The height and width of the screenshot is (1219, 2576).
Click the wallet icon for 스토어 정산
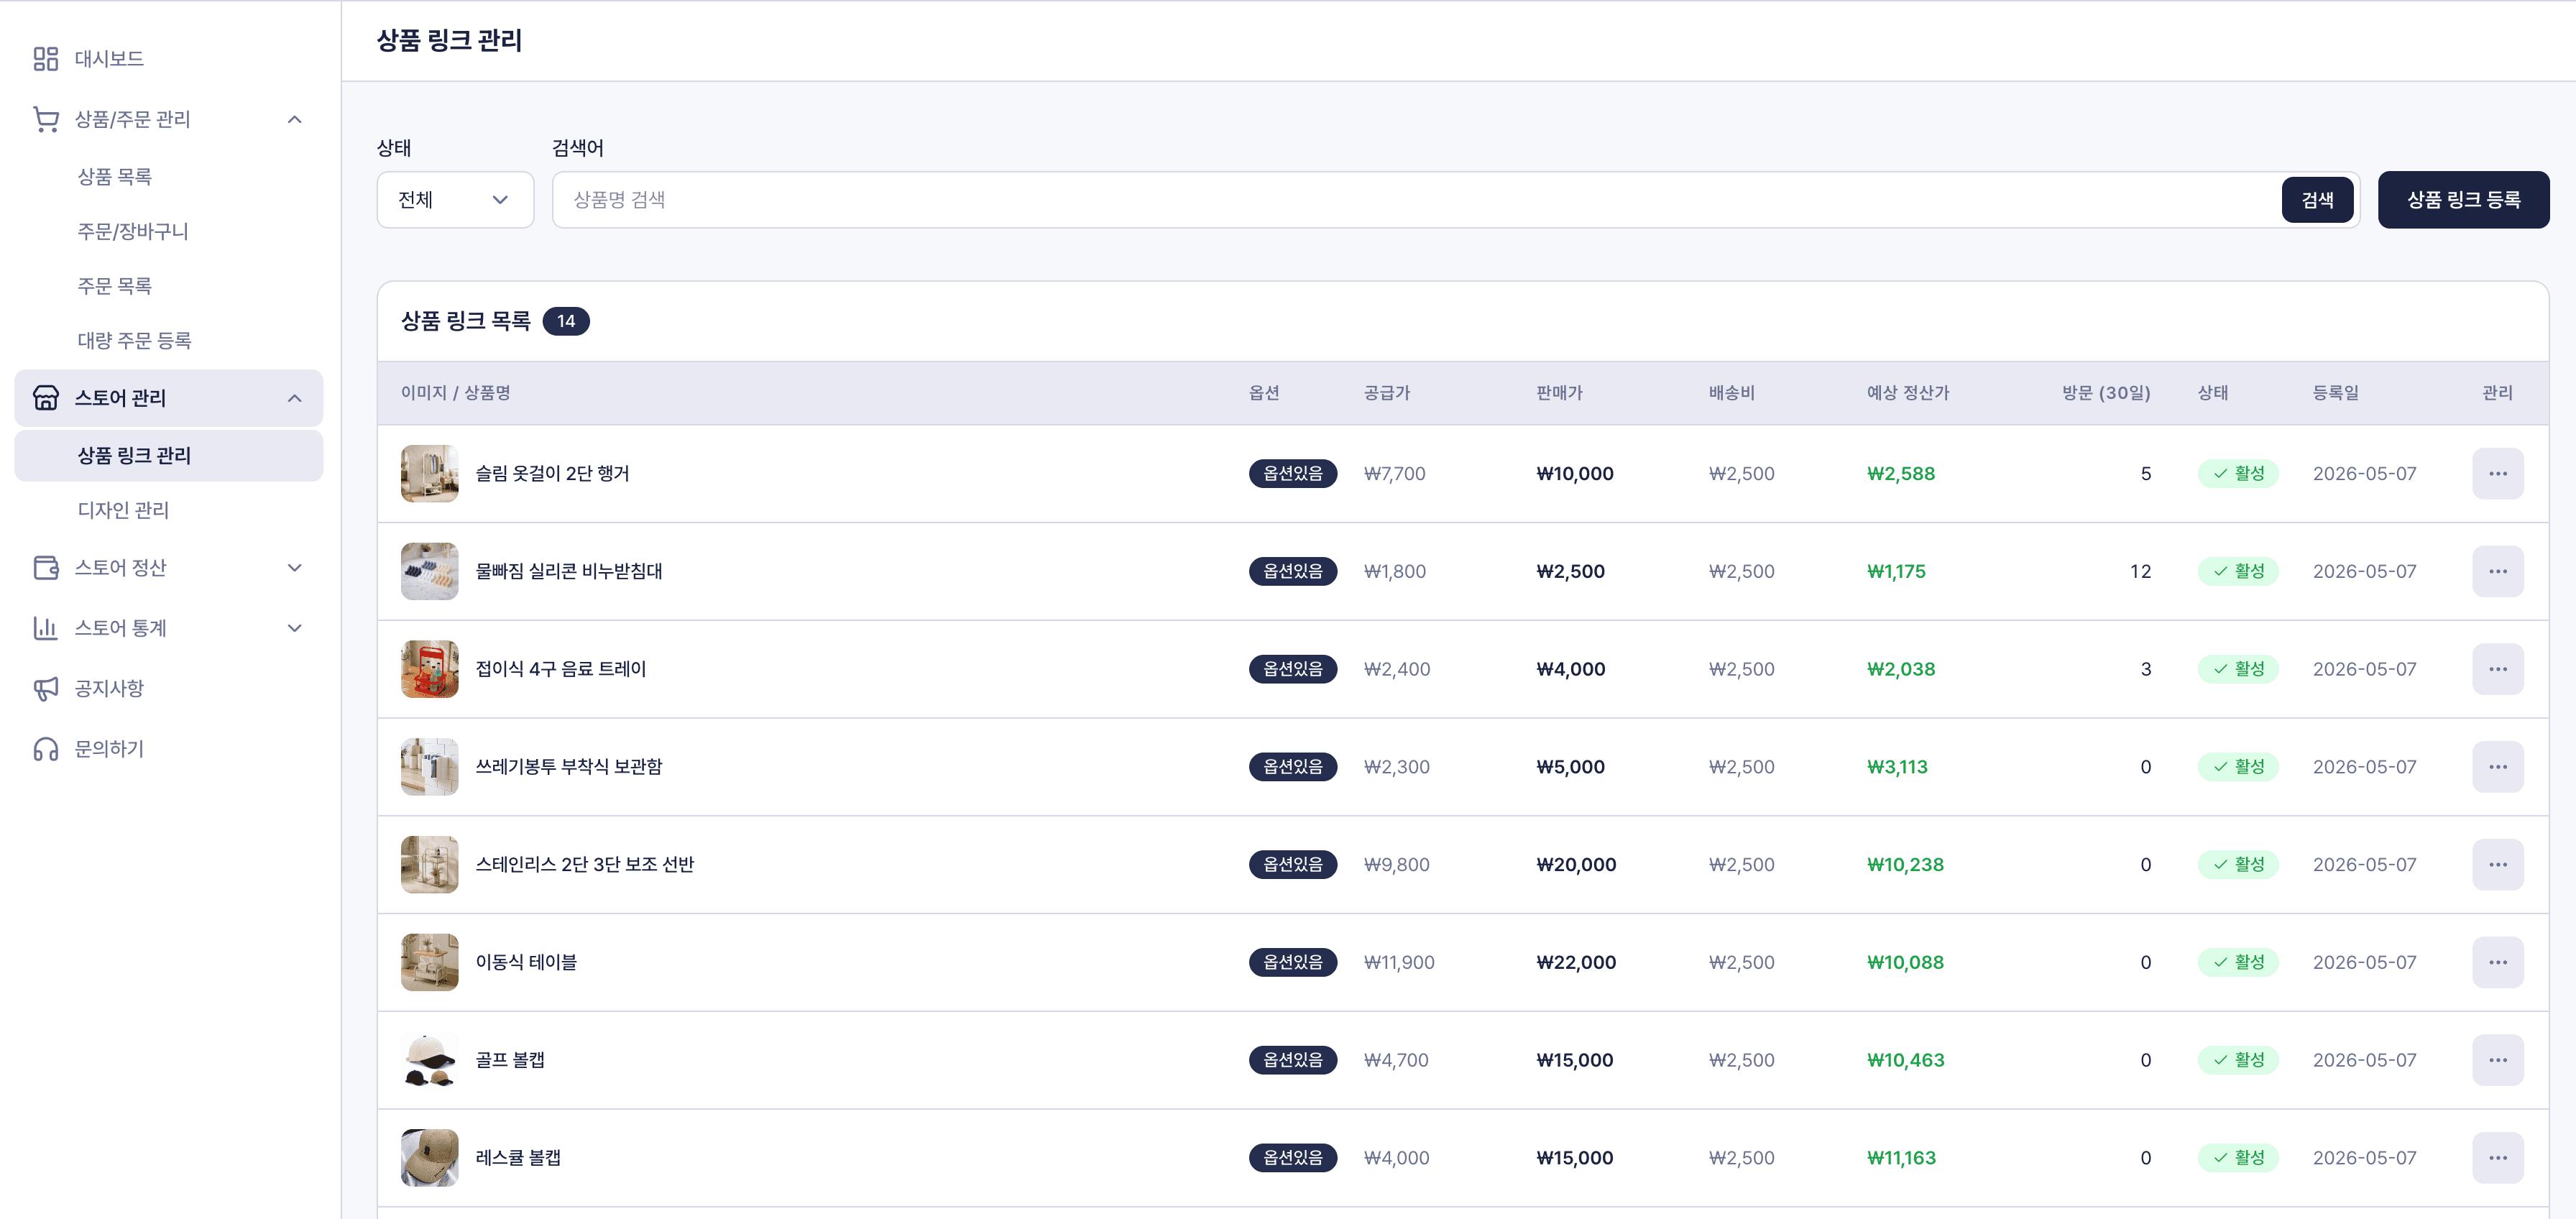point(46,568)
